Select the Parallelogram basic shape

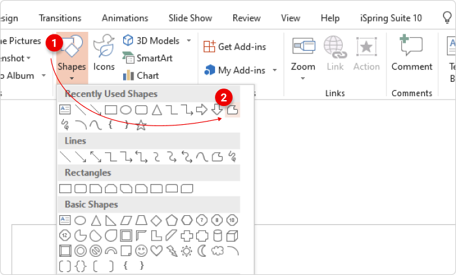coord(126,220)
